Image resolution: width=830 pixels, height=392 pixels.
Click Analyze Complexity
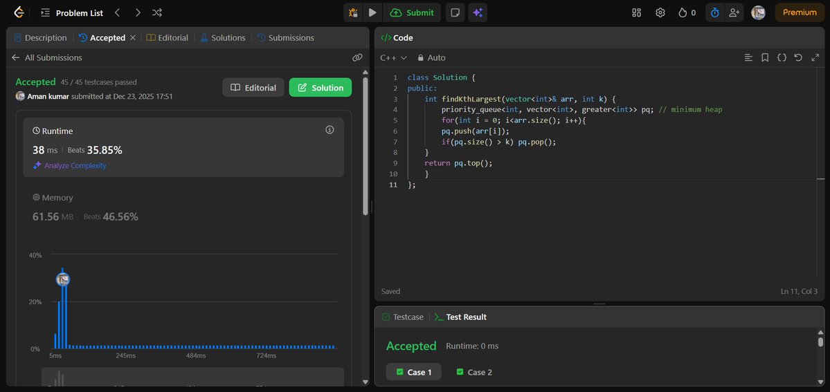pos(69,166)
